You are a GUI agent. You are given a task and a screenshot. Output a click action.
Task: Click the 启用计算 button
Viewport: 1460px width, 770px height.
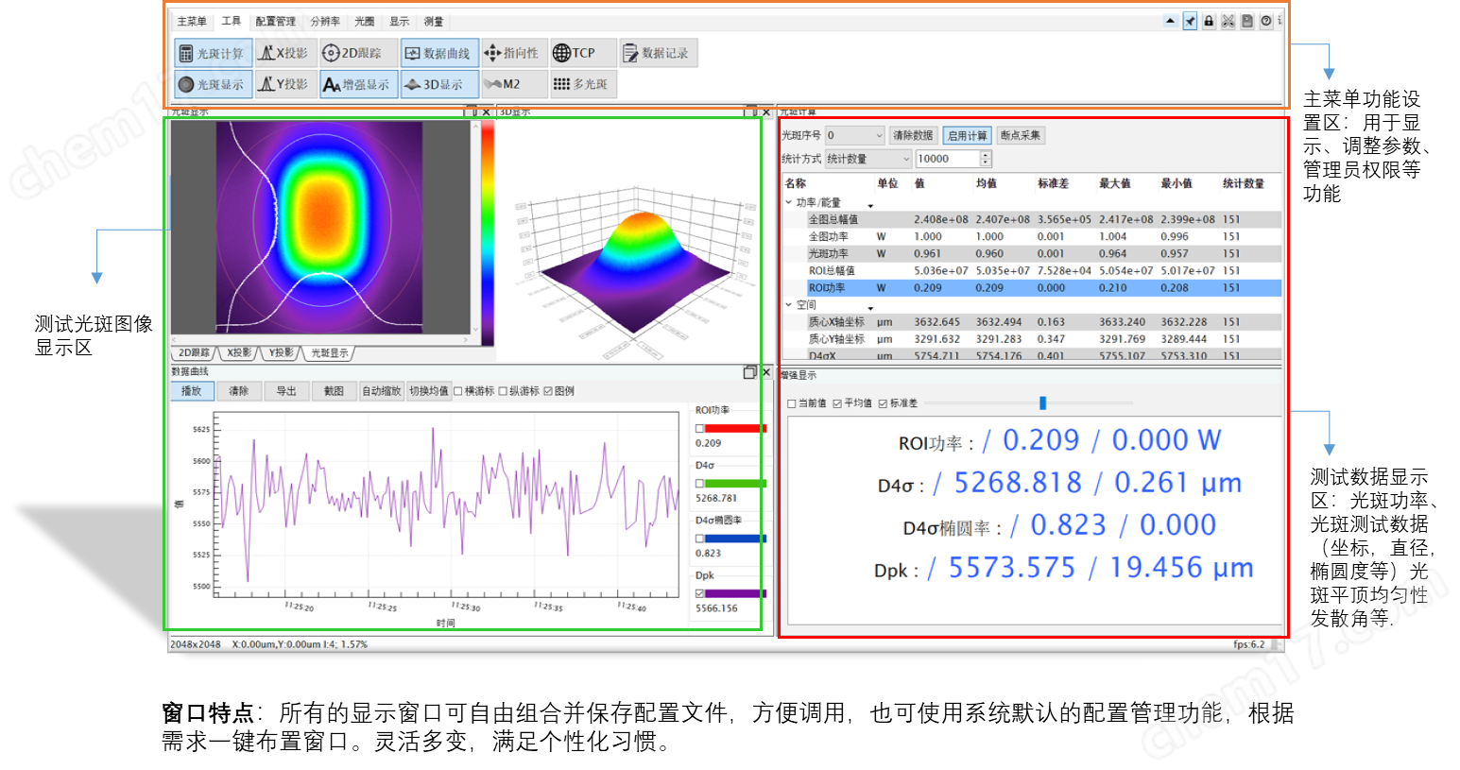tap(967, 135)
